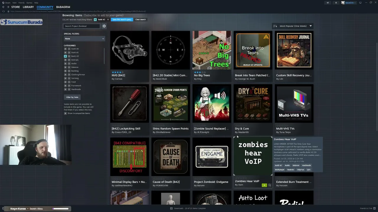This screenshot has height=212, width=378.
Task: Open the No Big Trees thumbnail
Action: [x=212, y=50]
